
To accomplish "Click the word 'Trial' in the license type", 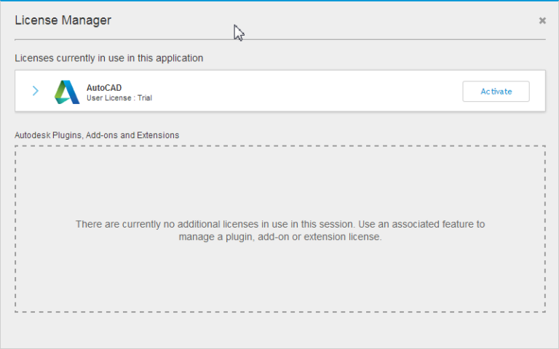I will click(x=144, y=97).
